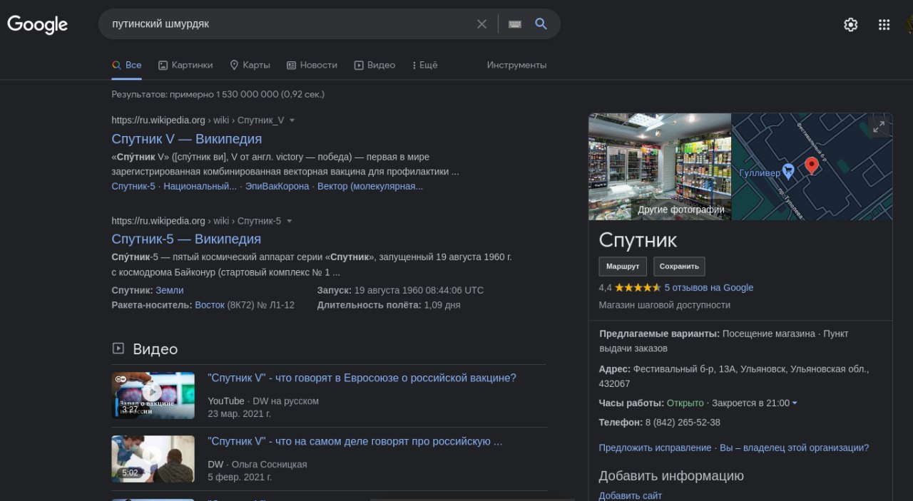Follow the ЭпиВакКорона sitelink
This screenshot has height=501, width=913.
[277, 186]
